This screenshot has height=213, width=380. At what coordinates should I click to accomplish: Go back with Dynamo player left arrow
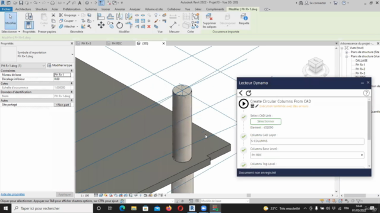241,93
